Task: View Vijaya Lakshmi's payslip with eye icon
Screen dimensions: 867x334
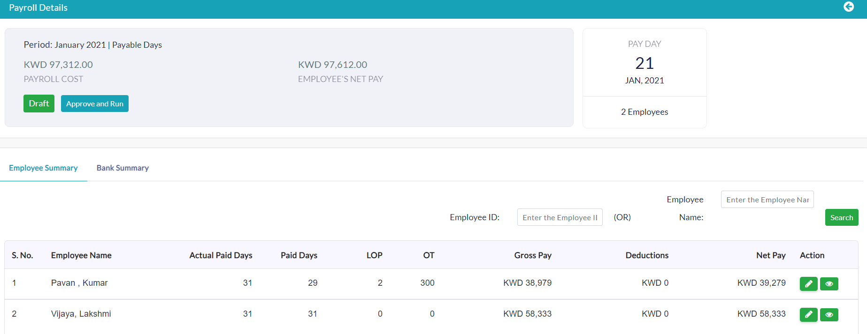Action: pyautogui.click(x=829, y=315)
